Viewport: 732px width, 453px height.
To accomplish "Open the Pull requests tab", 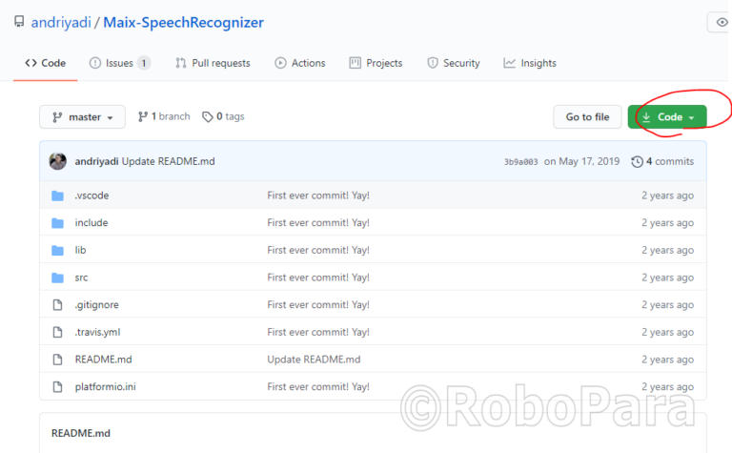I will coord(213,63).
